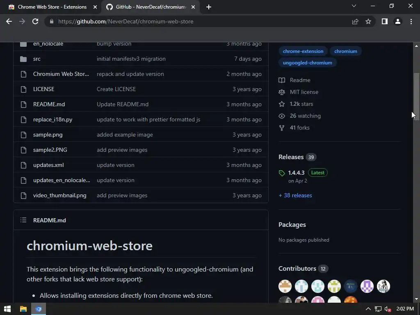The height and width of the screenshot is (315, 420).
Task: Open the Releases heading link
Action: (x=291, y=157)
